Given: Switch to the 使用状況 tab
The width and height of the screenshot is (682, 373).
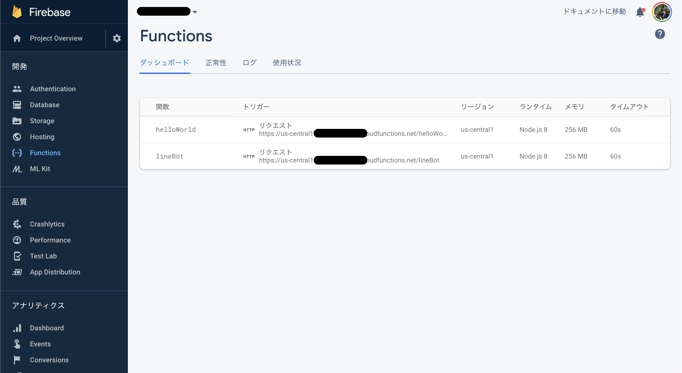Looking at the screenshot, I should pos(287,63).
